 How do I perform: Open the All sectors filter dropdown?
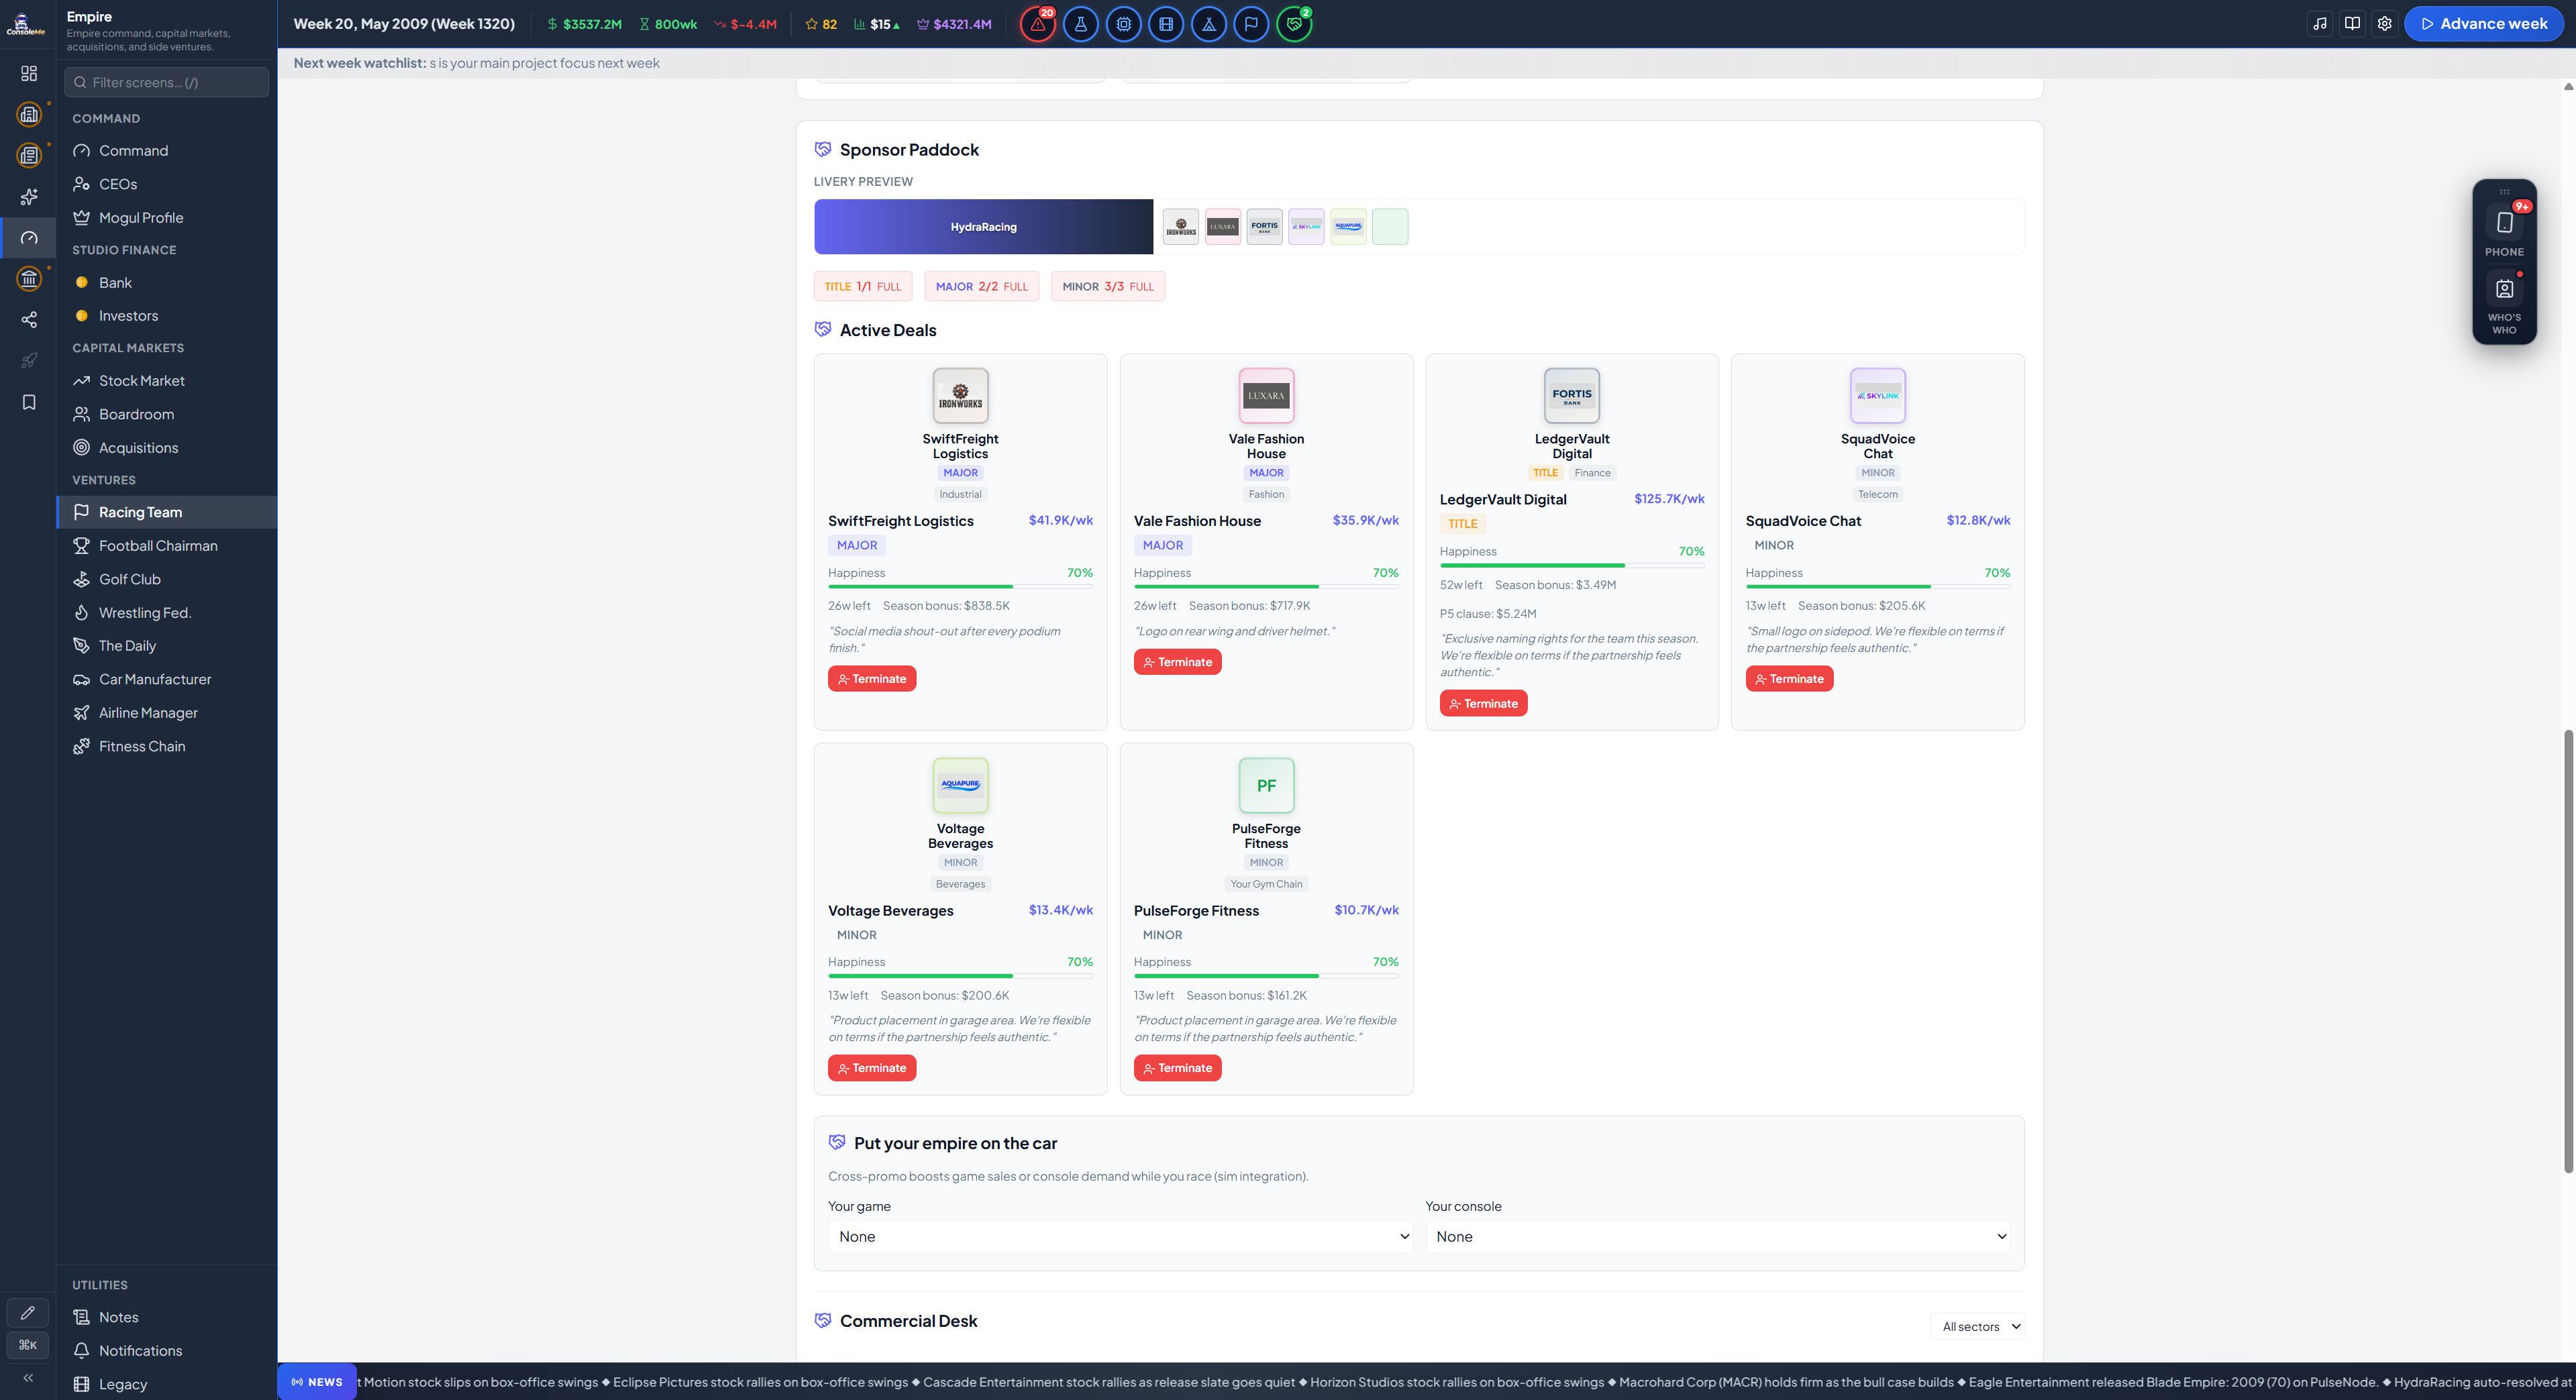point(1978,1327)
